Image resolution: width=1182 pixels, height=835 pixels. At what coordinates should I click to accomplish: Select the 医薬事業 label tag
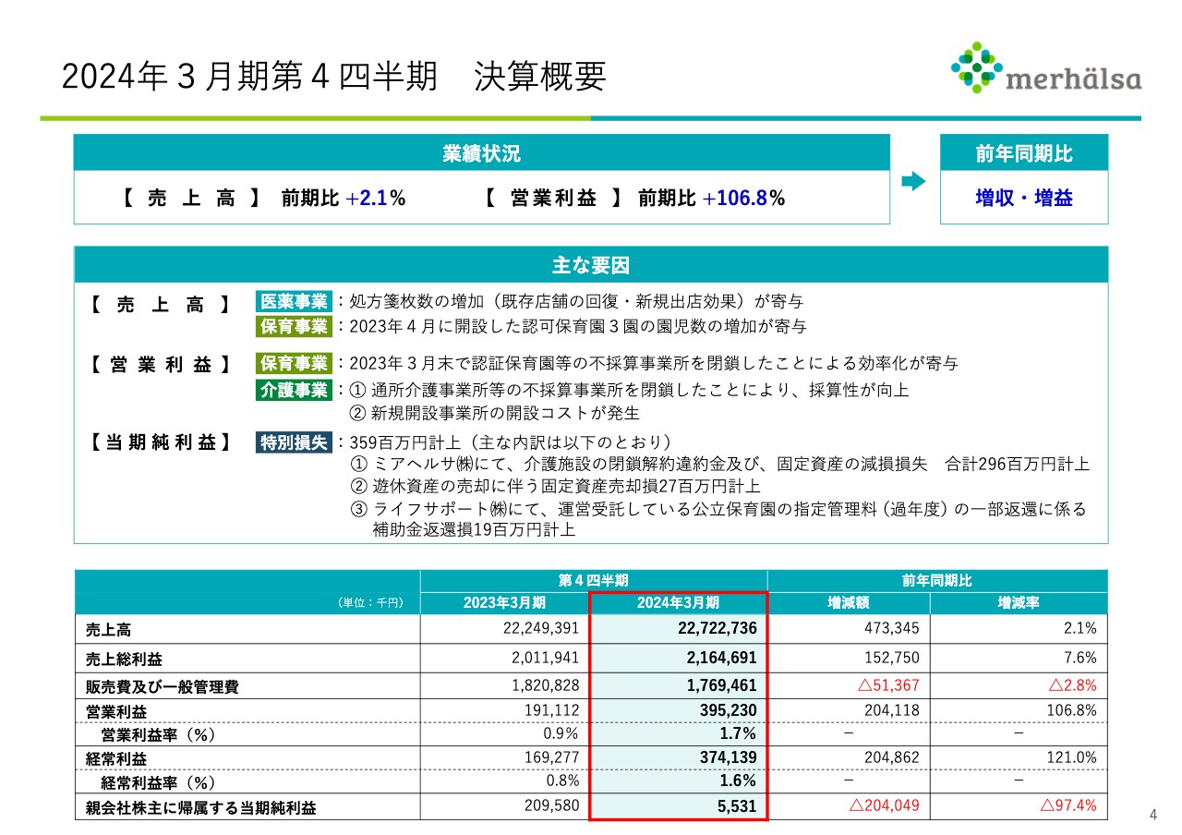(294, 301)
